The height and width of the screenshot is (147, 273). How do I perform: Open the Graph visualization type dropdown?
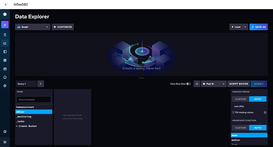pyautogui.click(x=32, y=27)
